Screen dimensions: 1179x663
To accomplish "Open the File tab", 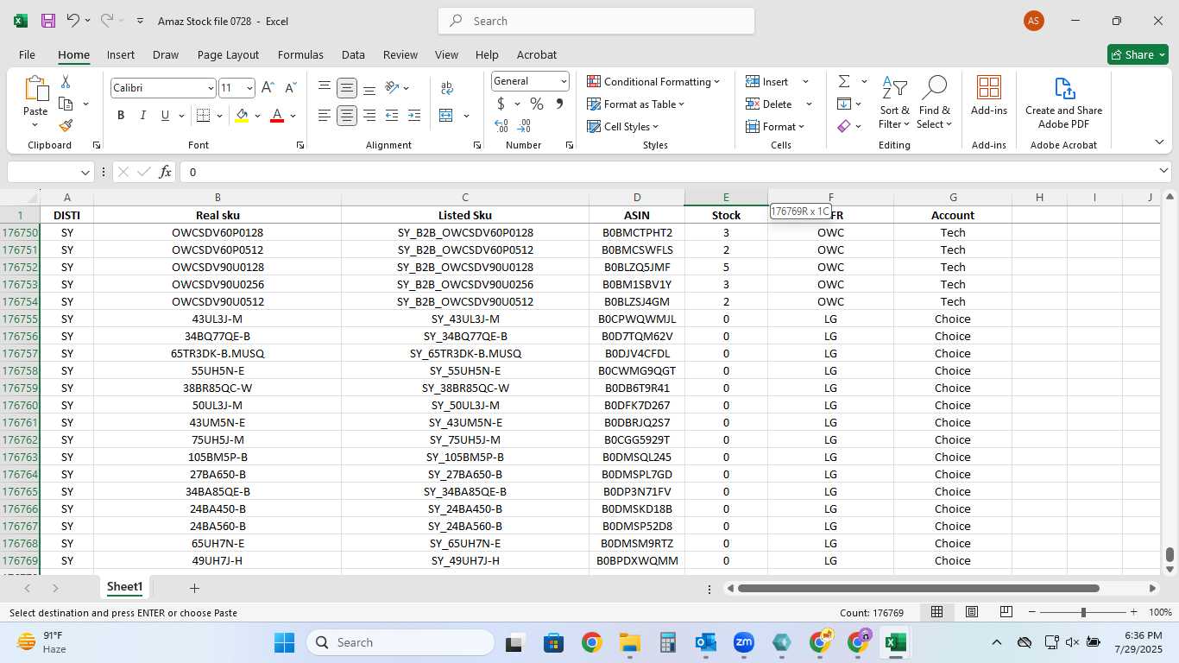I will tap(27, 54).
